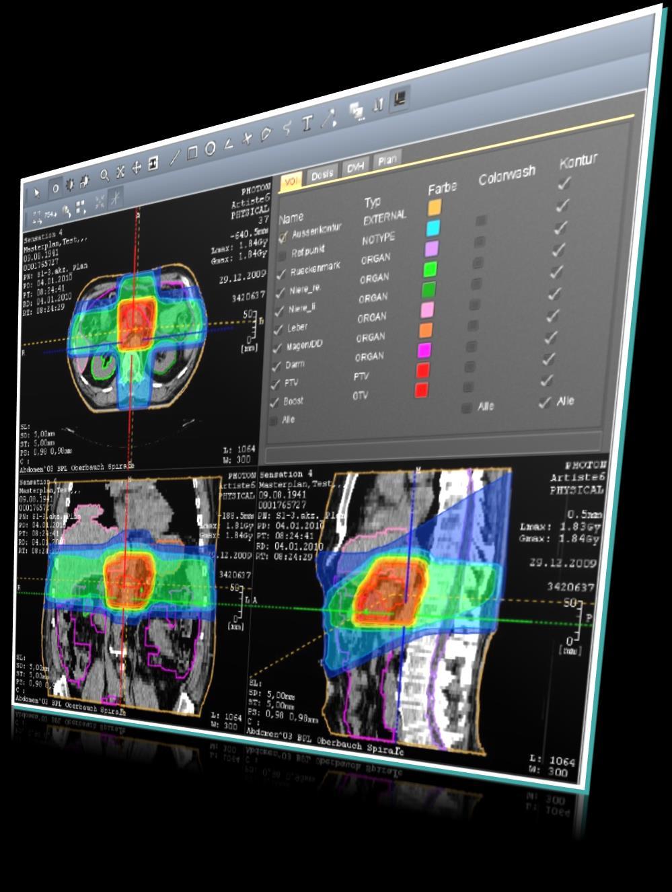Toggle the Boost checkbox
Screen dimensions: 672x892
273,403
